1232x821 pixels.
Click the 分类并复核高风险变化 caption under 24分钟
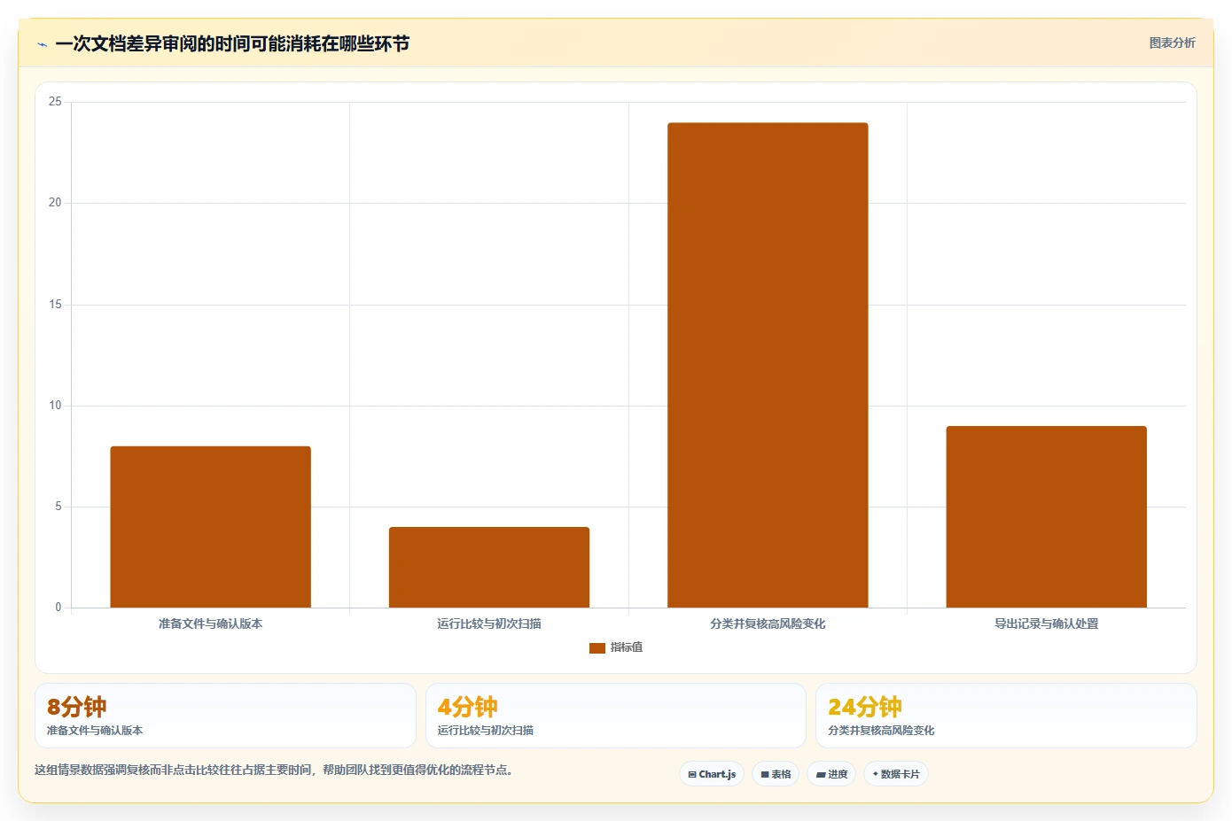(881, 731)
